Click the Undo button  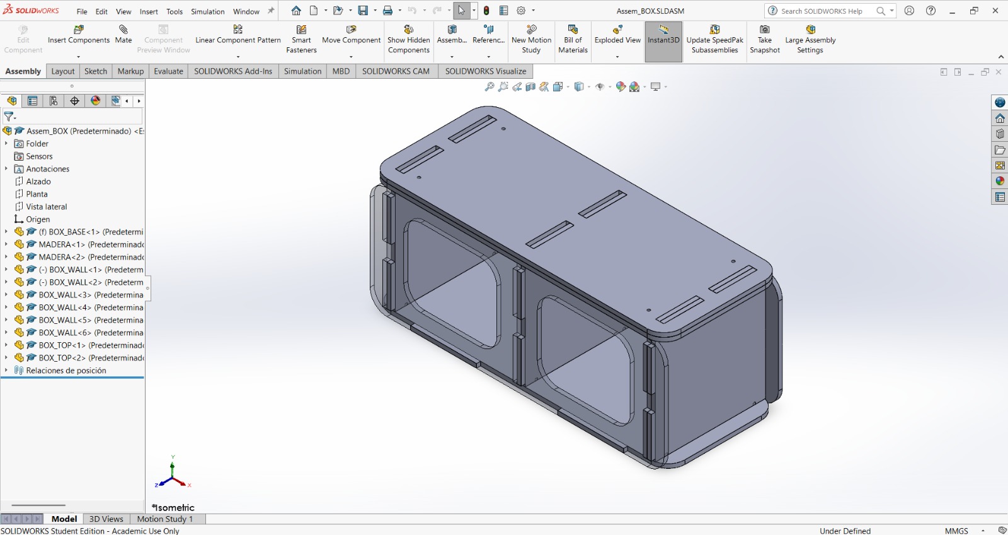click(412, 11)
